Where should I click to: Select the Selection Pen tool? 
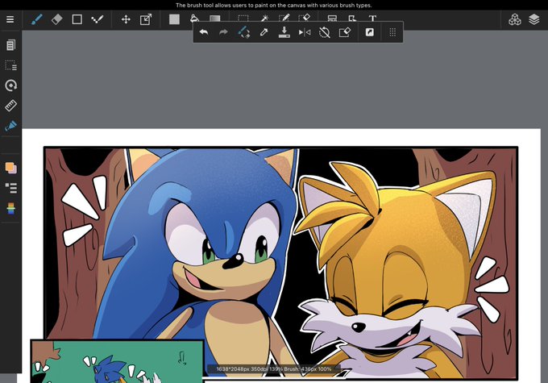pyautogui.click(x=284, y=18)
